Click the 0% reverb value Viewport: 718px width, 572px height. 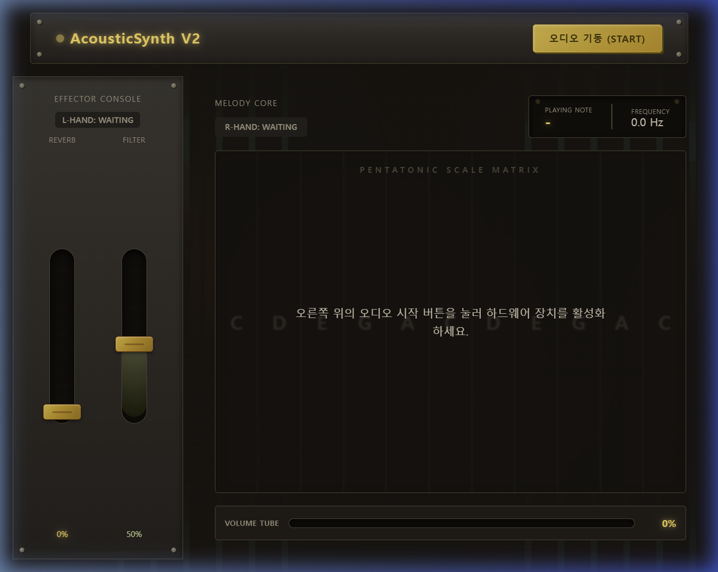tap(62, 534)
